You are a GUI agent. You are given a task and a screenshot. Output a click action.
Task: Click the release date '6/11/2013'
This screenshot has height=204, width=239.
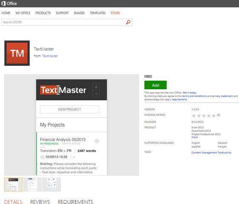click(x=197, y=122)
